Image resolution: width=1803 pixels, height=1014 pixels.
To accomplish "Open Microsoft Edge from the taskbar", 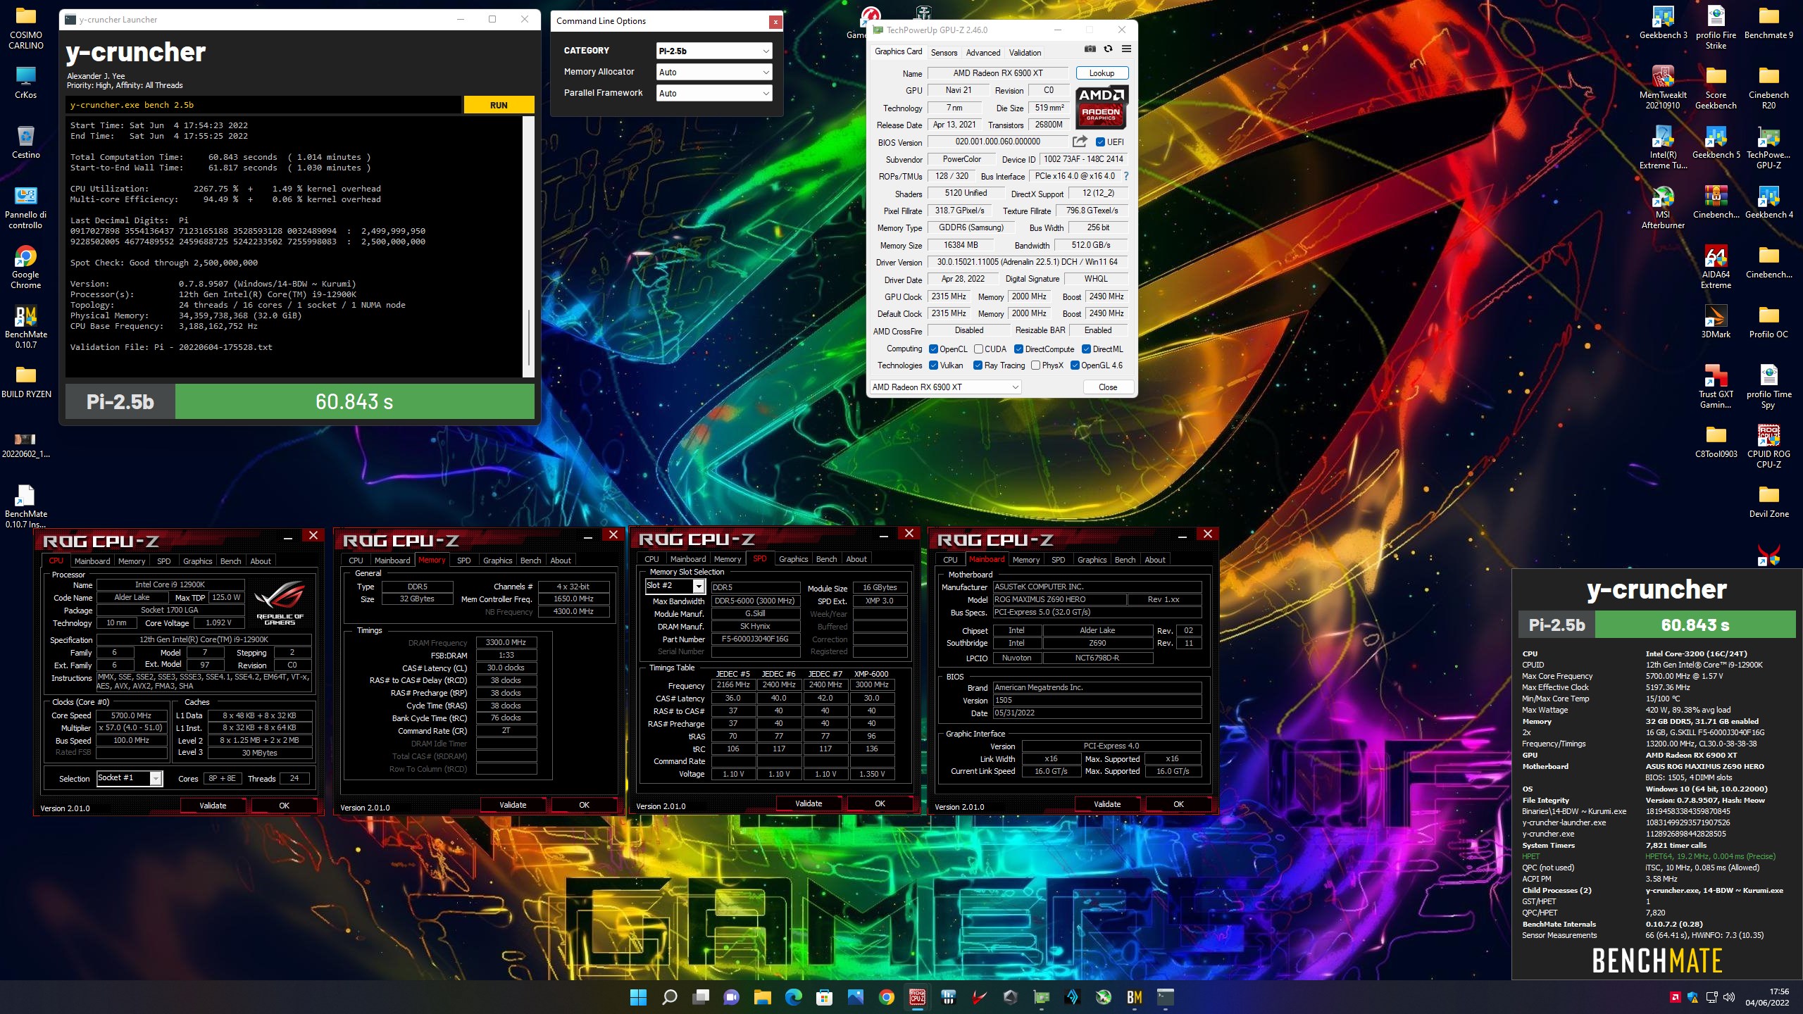I will point(793,997).
